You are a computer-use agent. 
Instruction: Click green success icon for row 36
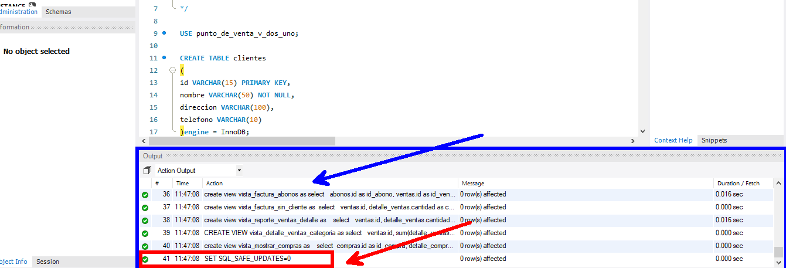point(145,195)
